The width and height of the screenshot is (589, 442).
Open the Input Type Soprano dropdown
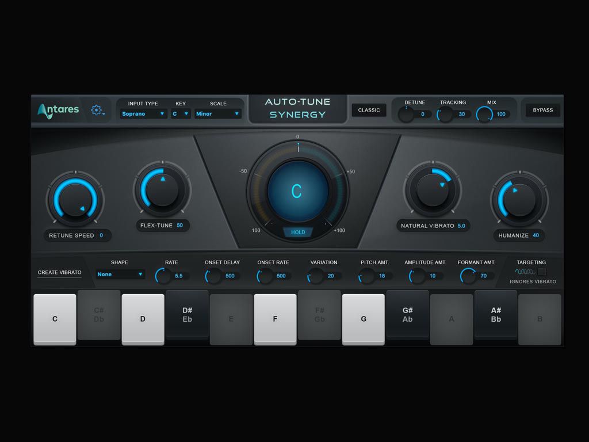[x=143, y=113]
